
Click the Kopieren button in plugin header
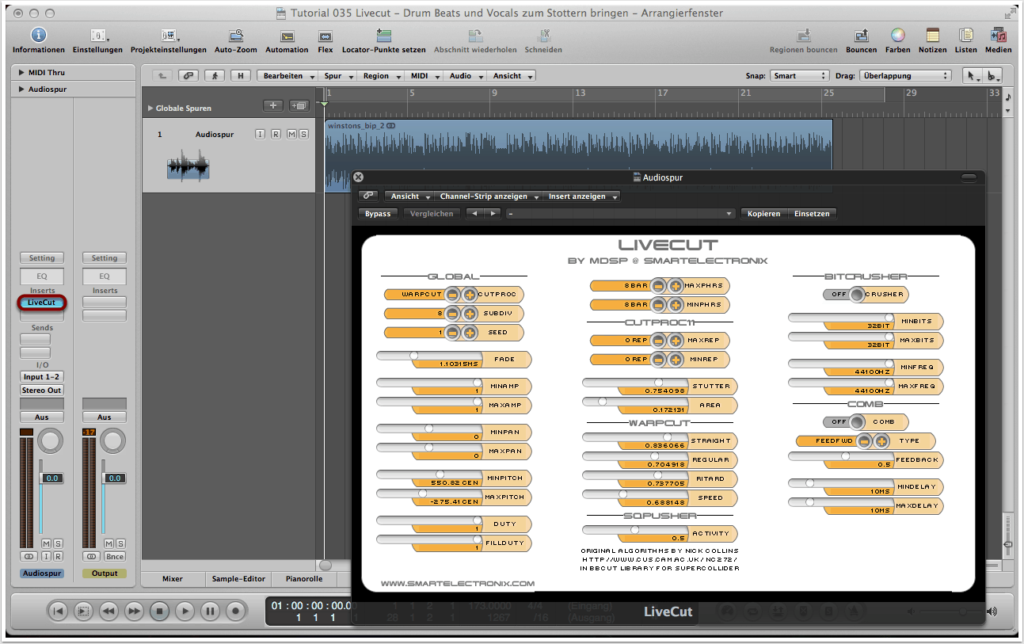764,214
